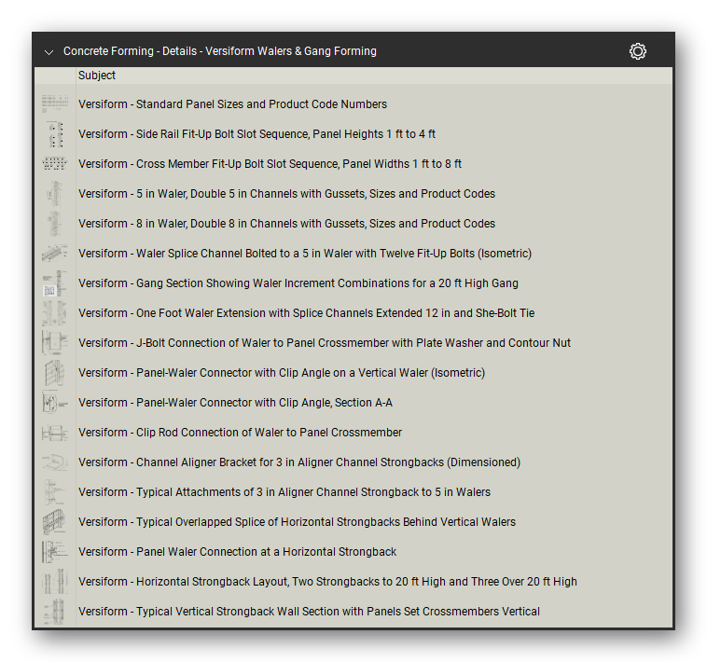Viewport: 707px width, 662px height.
Task: Select "Versiform - Standard Panel Sizes and Product Code Numbers"
Action: click(x=232, y=104)
